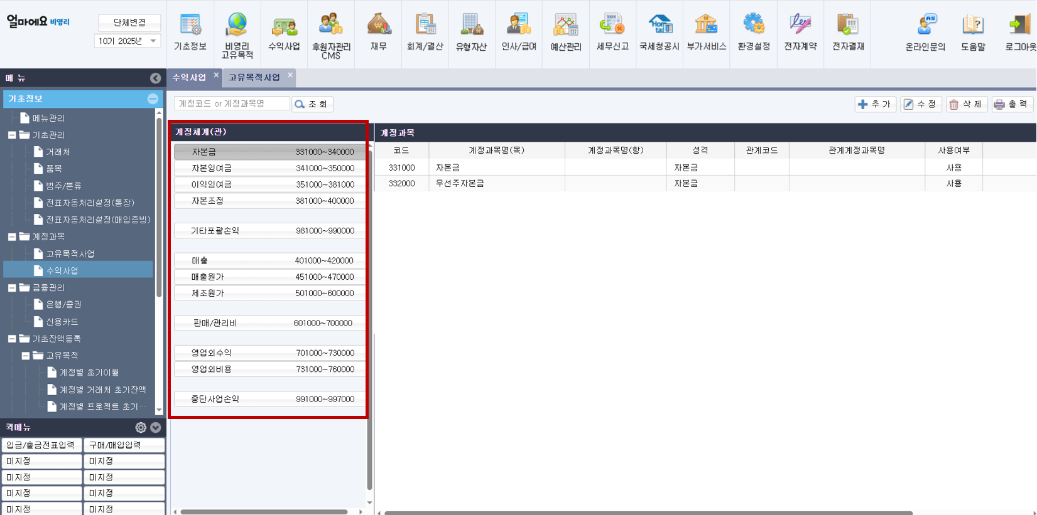
Task: Open 전표자동처리설정(통장) tree item
Action: 90,203
